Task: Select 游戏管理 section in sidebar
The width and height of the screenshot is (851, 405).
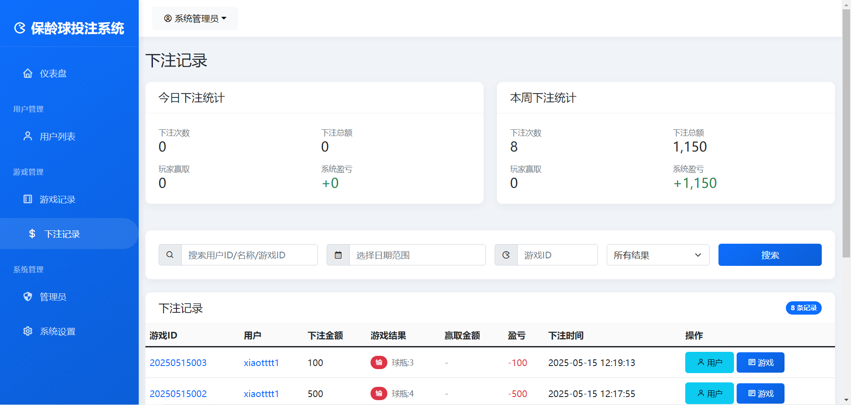Action: click(28, 172)
